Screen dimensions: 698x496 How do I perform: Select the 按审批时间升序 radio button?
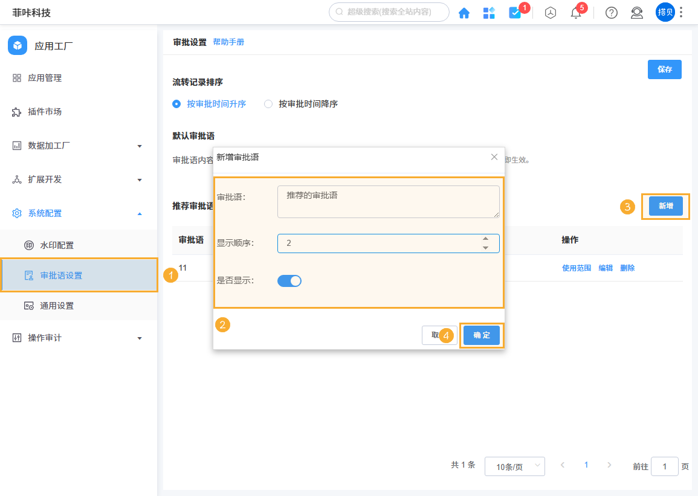coord(176,104)
